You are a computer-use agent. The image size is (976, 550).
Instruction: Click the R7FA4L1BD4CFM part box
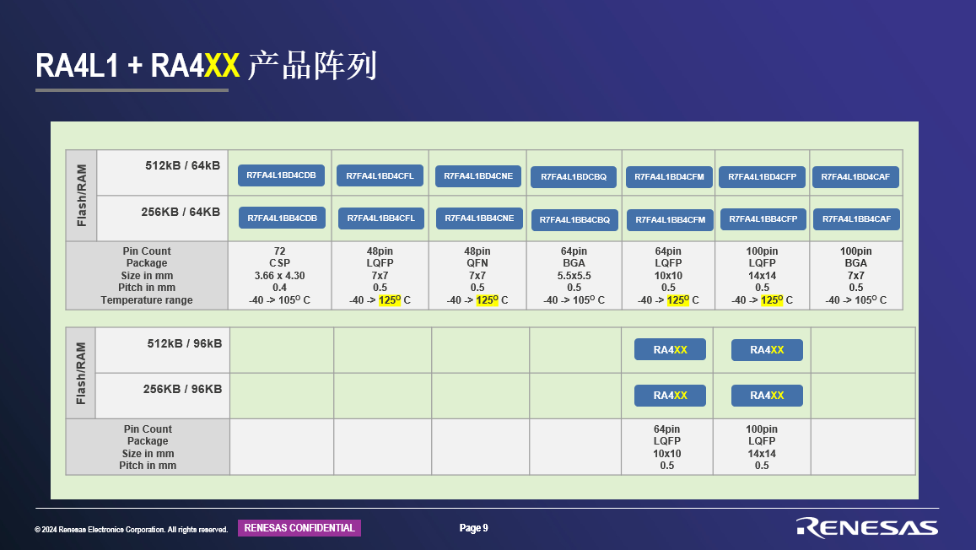point(669,176)
